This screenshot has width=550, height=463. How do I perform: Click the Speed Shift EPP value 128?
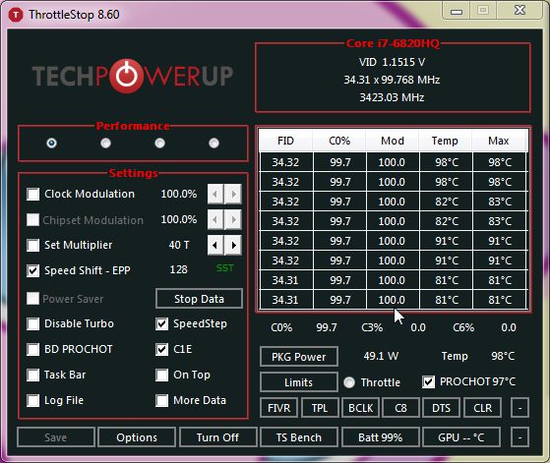coord(178,269)
